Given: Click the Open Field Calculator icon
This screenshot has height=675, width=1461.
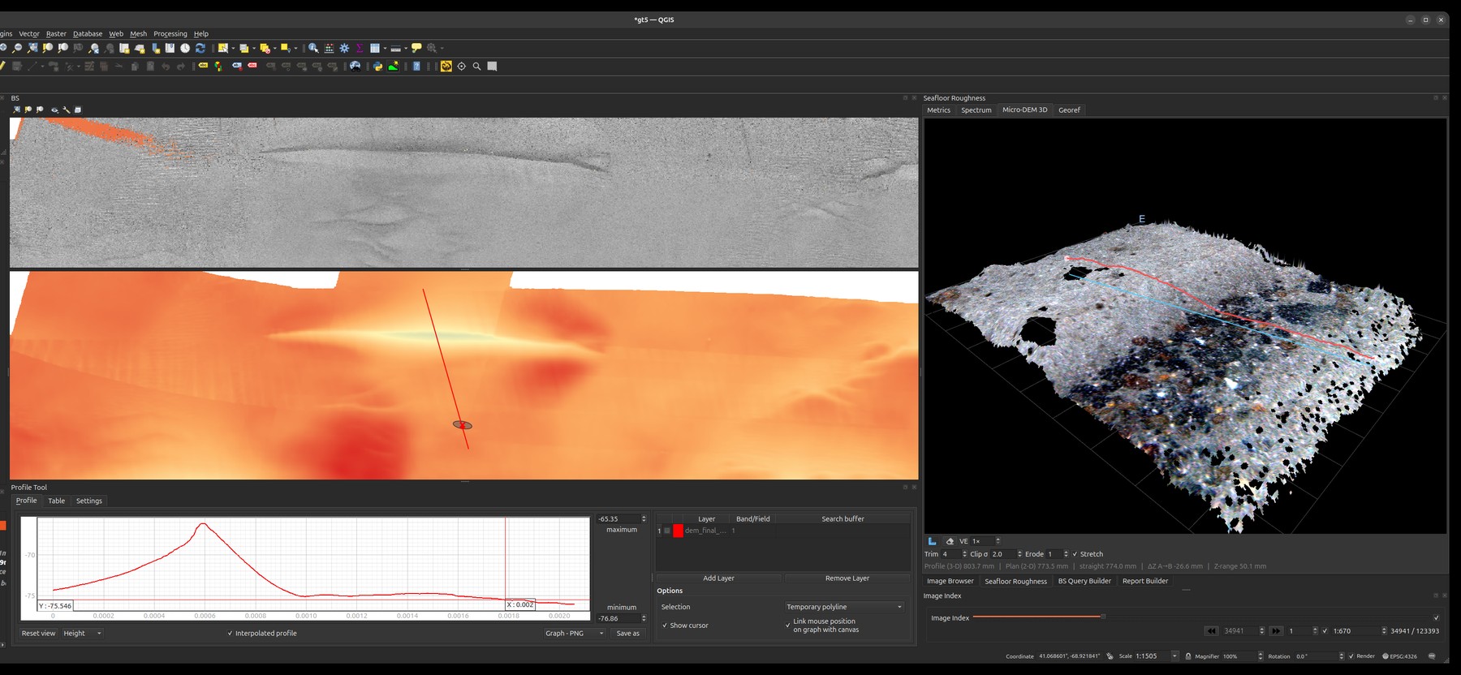Looking at the screenshot, I should pos(330,48).
